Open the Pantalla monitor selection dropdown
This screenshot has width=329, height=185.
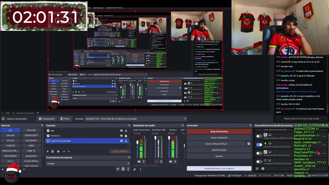(x=136, y=119)
